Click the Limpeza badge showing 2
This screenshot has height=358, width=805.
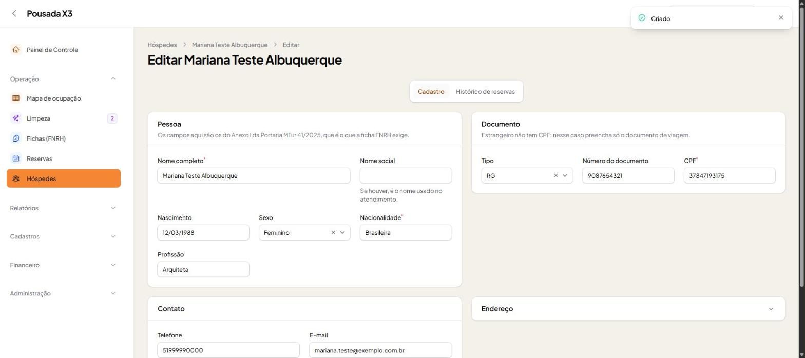(x=112, y=118)
